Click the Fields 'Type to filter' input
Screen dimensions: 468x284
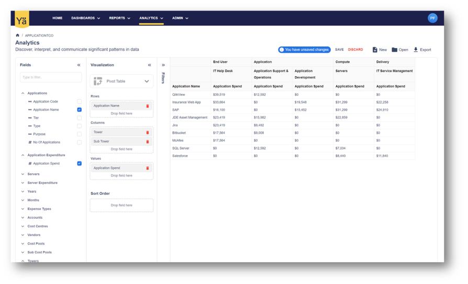click(x=51, y=77)
